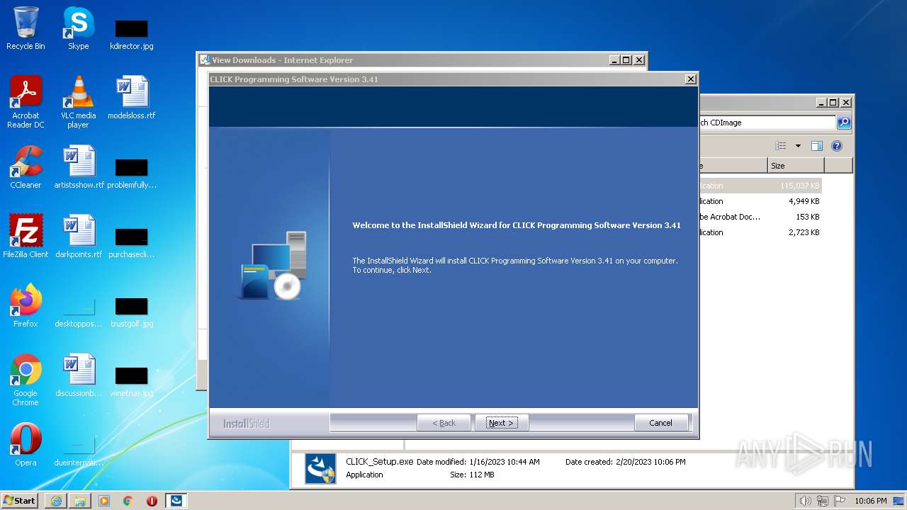Image resolution: width=907 pixels, height=510 pixels.
Task: Click the Chrome taskbar icon
Action: point(128,501)
